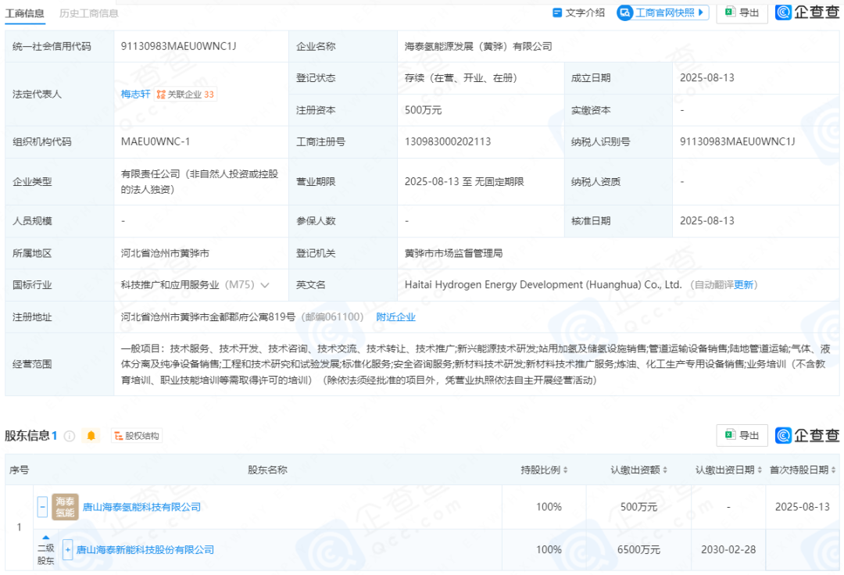Export shareholder data via the 导出 button
This screenshot has width=844, height=575.
(741, 435)
